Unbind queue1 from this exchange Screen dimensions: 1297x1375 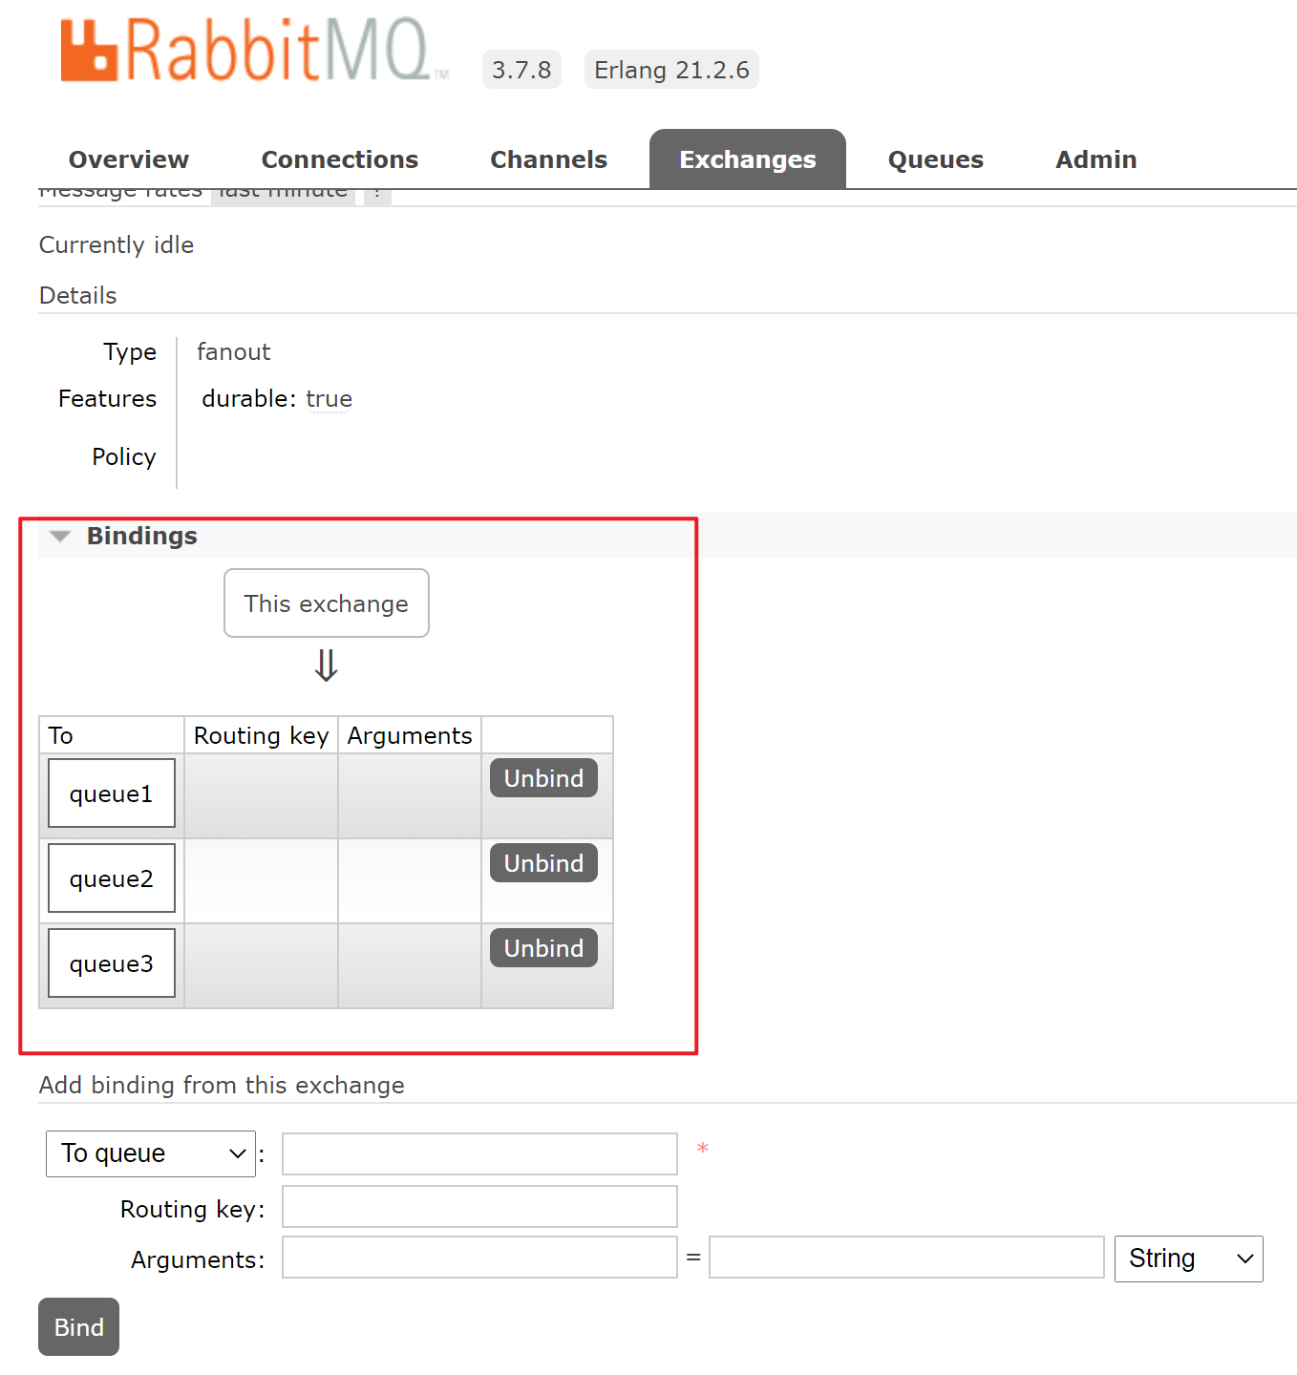click(x=543, y=778)
